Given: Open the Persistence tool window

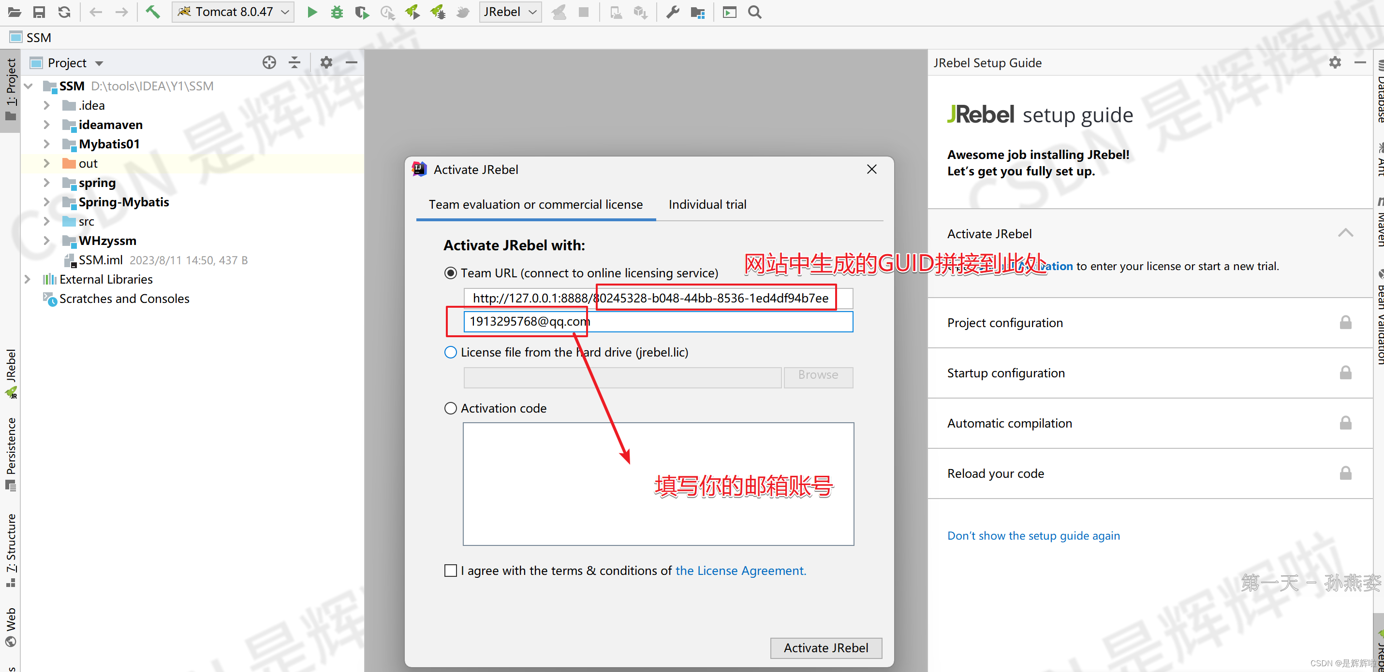Looking at the screenshot, I should [x=11, y=445].
